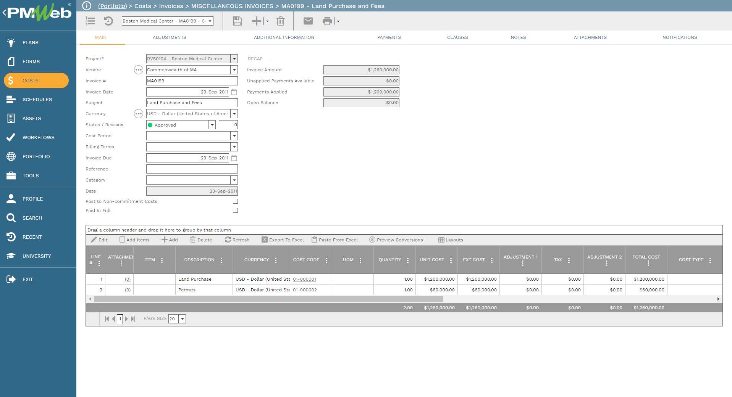Click the Currency ellipsis lookup button
Screen dimensions: 732x397
point(139,114)
